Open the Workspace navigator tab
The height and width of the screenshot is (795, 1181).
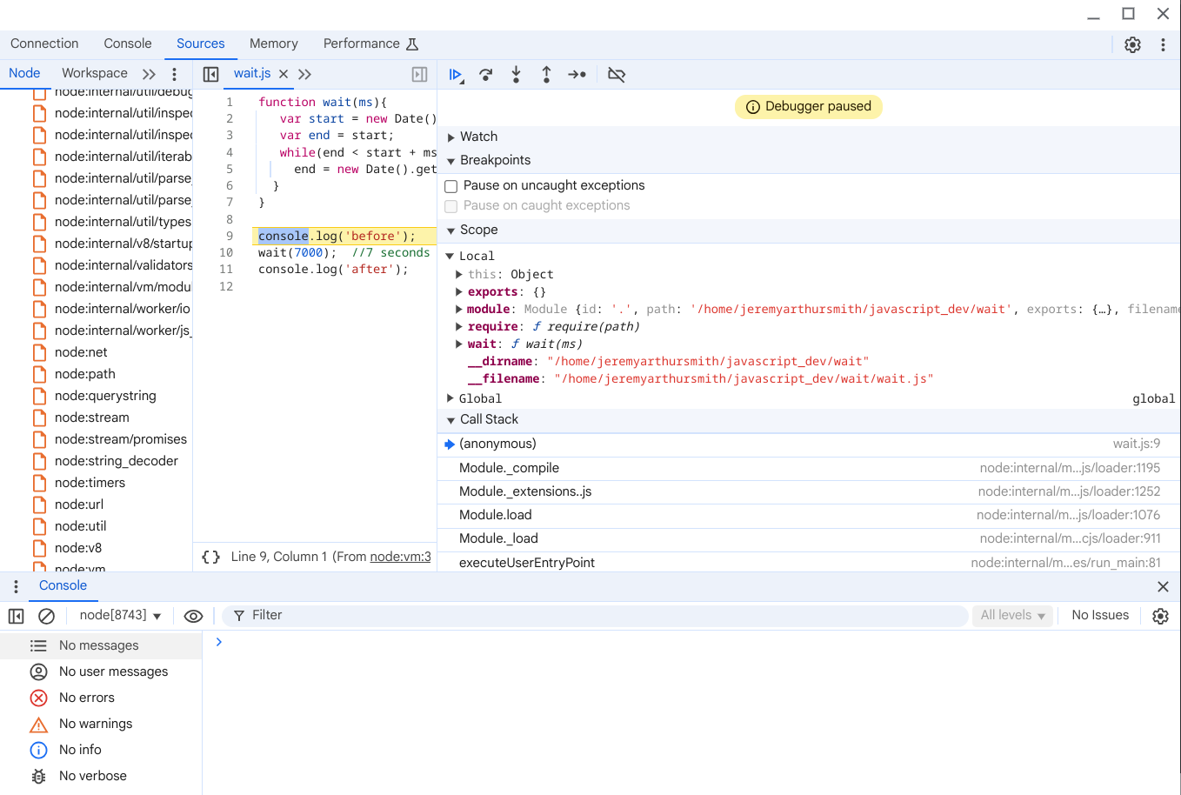(95, 73)
